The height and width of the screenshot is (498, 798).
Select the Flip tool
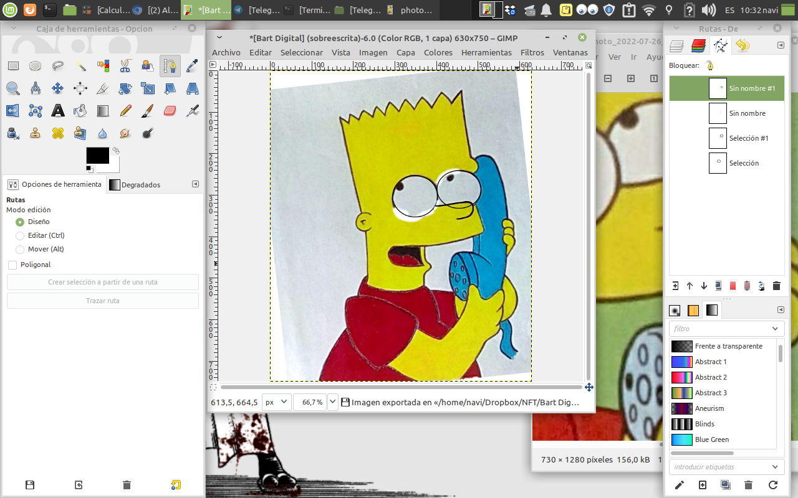pos(13,111)
